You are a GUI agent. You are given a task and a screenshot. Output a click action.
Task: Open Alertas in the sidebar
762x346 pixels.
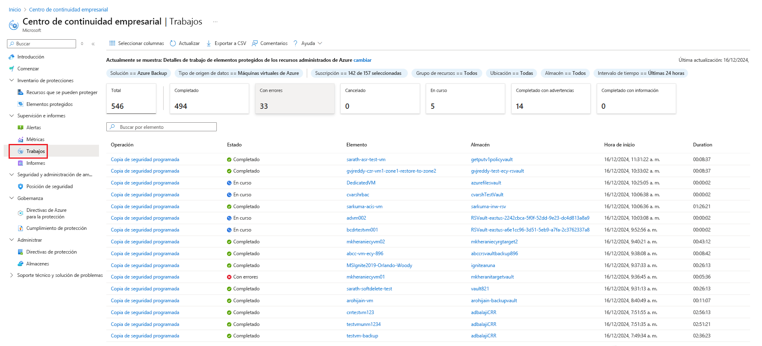click(34, 128)
